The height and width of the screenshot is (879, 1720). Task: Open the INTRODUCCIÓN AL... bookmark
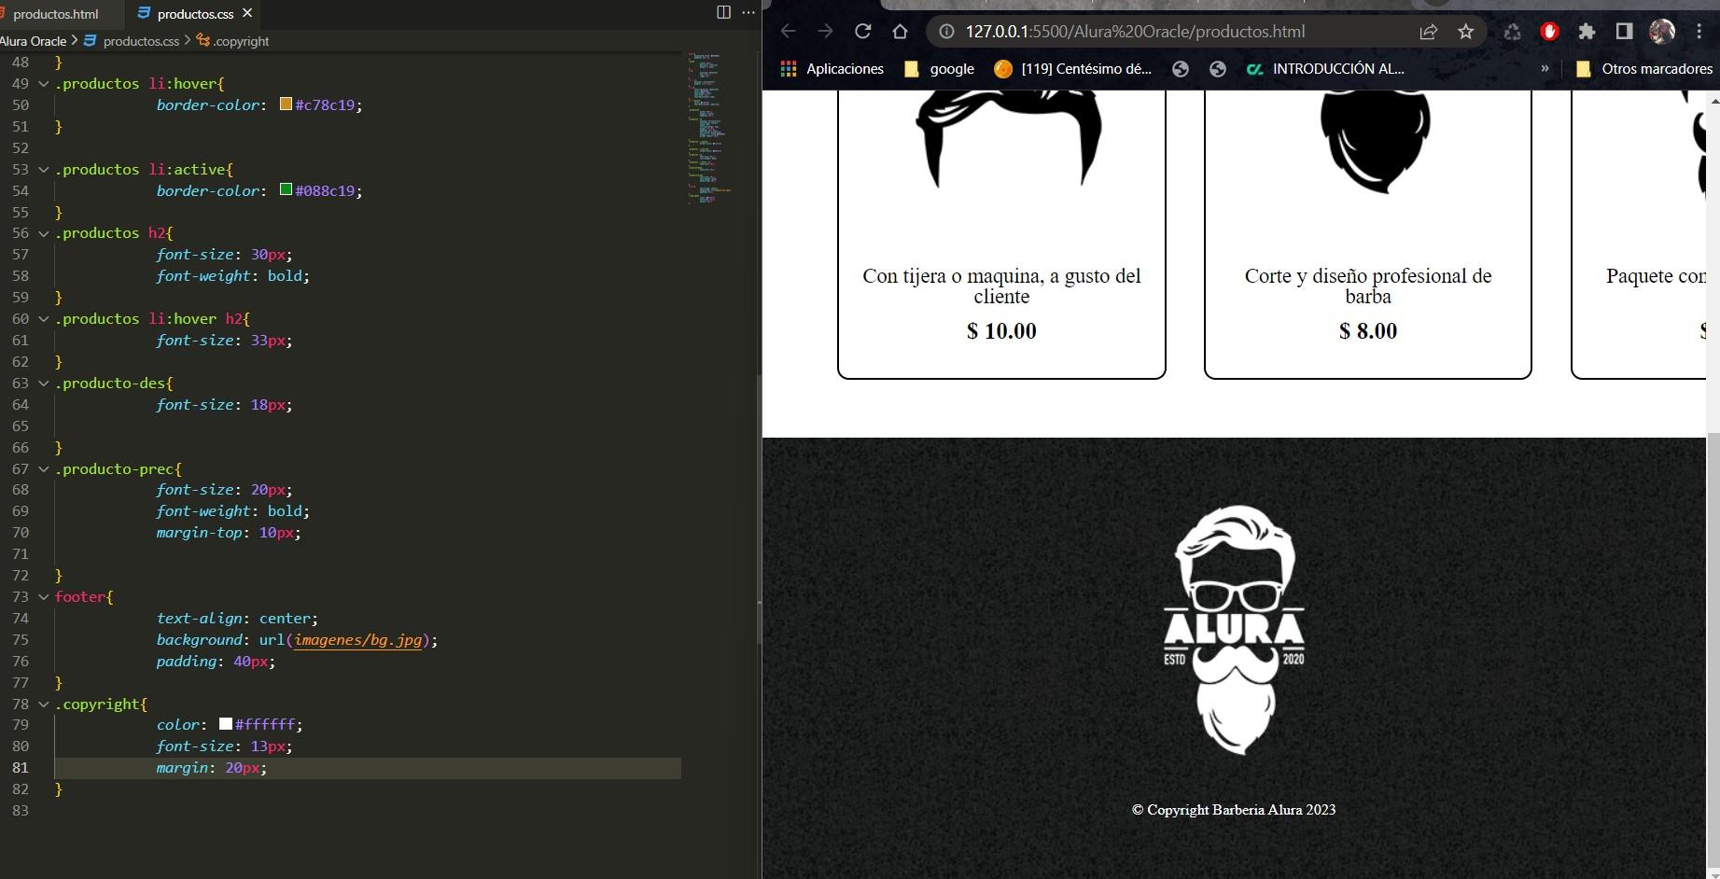click(x=1325, y=69)
